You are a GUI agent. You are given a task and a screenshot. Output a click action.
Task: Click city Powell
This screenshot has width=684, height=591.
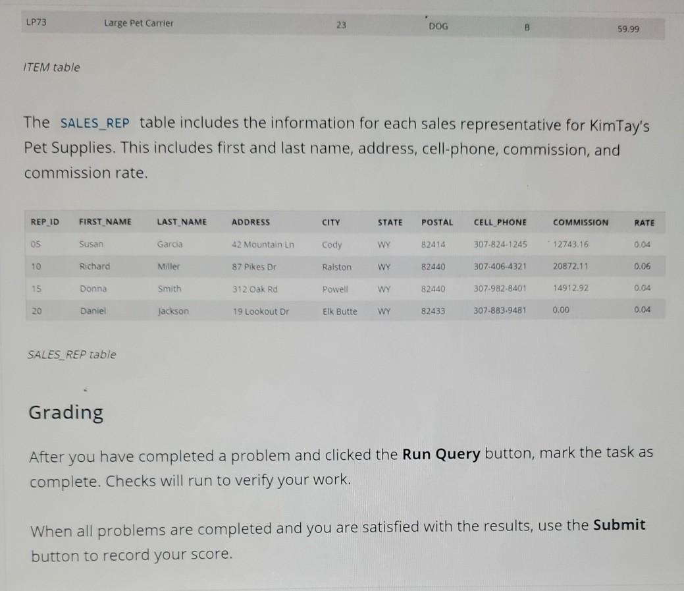click(x=335, y=289)
